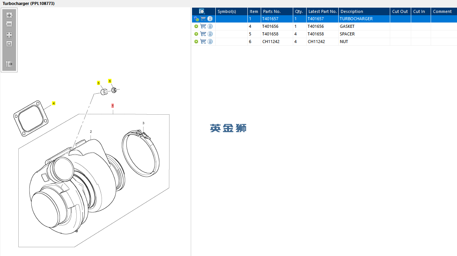
Task: Select the GASKET description cell
Action: (364, 26)
